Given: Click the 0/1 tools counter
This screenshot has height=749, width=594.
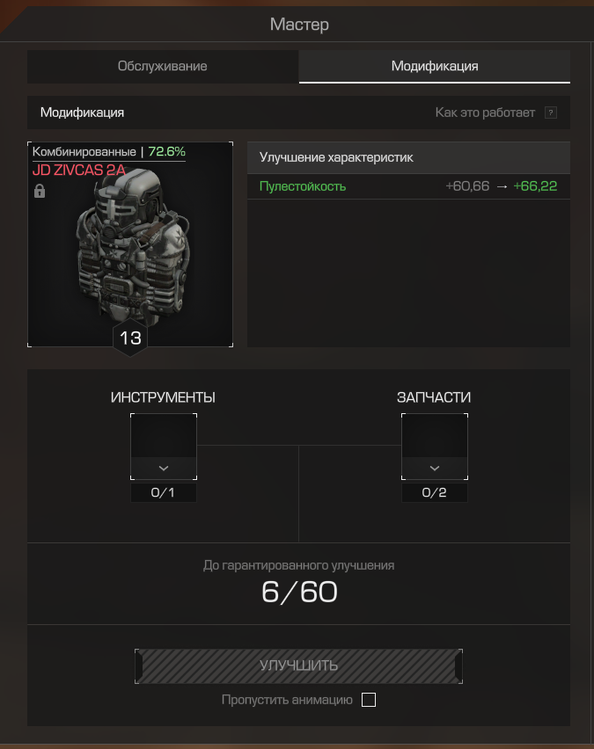Looking at the screenshot, I should (x=163, y=492).
